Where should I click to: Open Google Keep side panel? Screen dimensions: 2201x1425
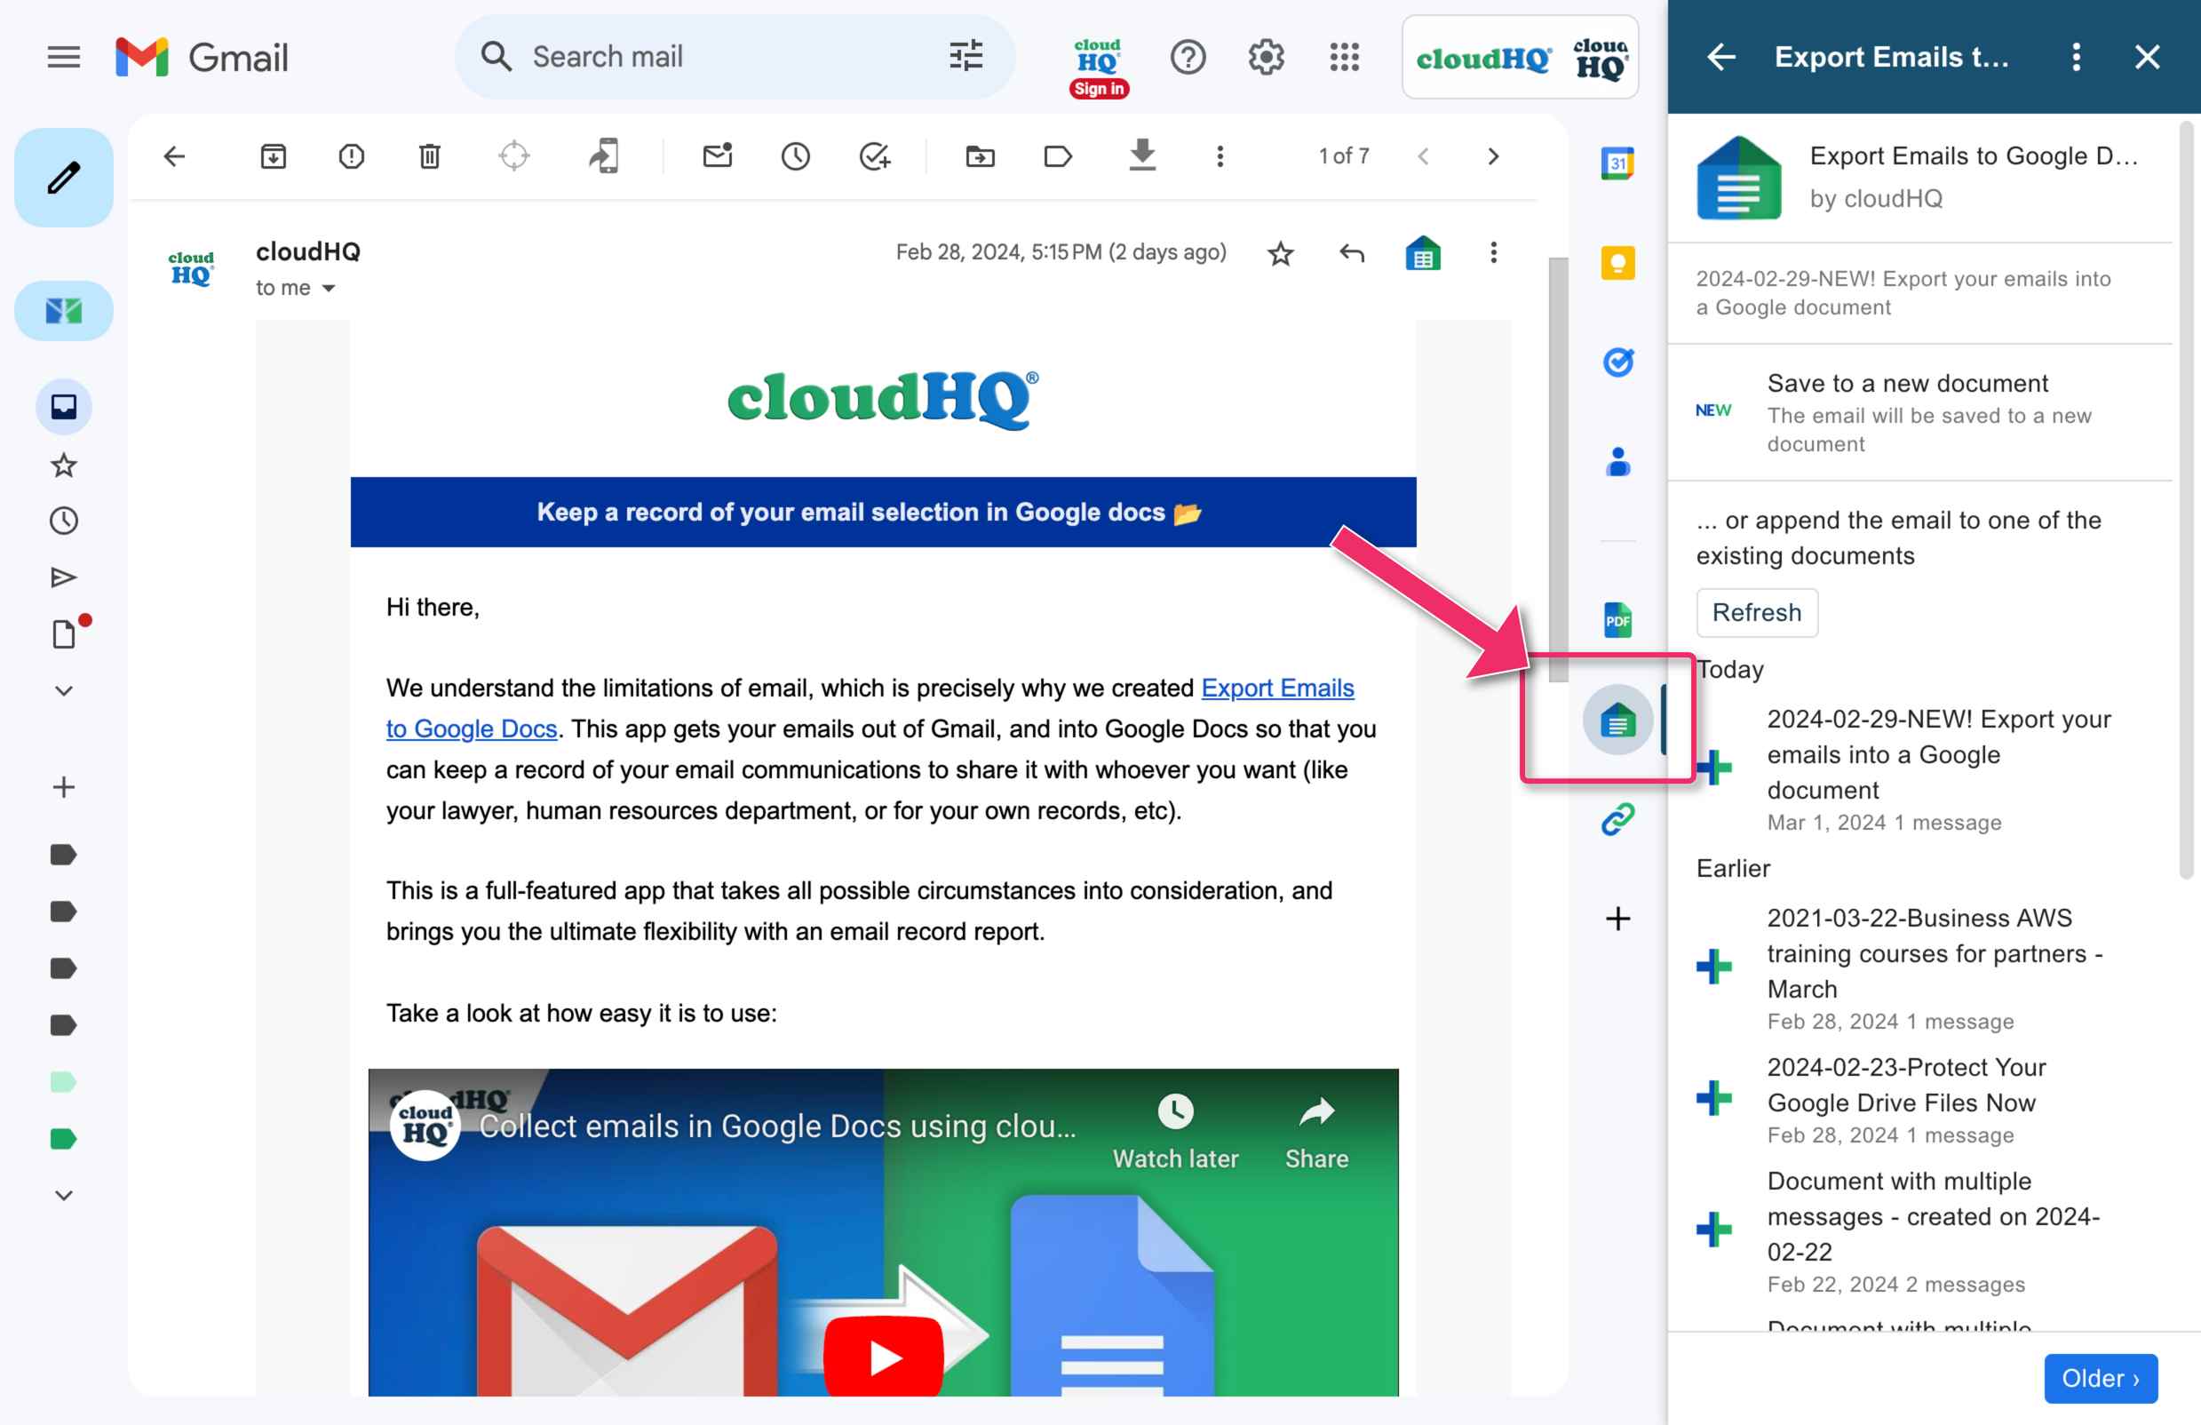1617,264
